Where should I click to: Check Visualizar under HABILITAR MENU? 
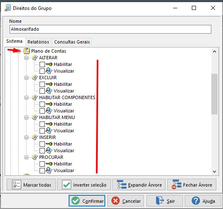click(42, 131)
